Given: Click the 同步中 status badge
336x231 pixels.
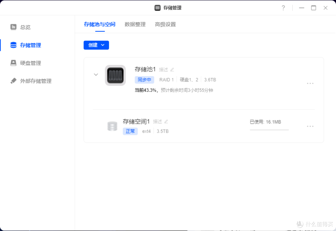Looking at the screenshot, I should coord(144,80).
